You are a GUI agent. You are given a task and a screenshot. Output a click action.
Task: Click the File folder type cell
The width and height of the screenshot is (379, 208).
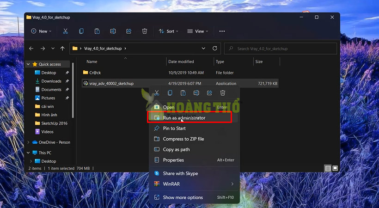point(225,73)
